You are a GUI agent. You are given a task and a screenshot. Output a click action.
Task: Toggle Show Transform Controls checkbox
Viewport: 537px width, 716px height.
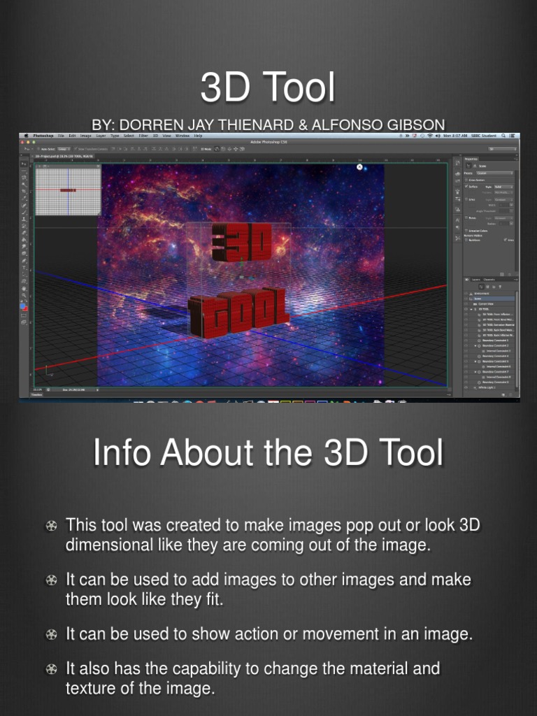[x=76, y=149]
